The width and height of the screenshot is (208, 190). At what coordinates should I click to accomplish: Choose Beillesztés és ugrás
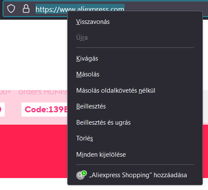pyautogui.click(x=135, y=123)
